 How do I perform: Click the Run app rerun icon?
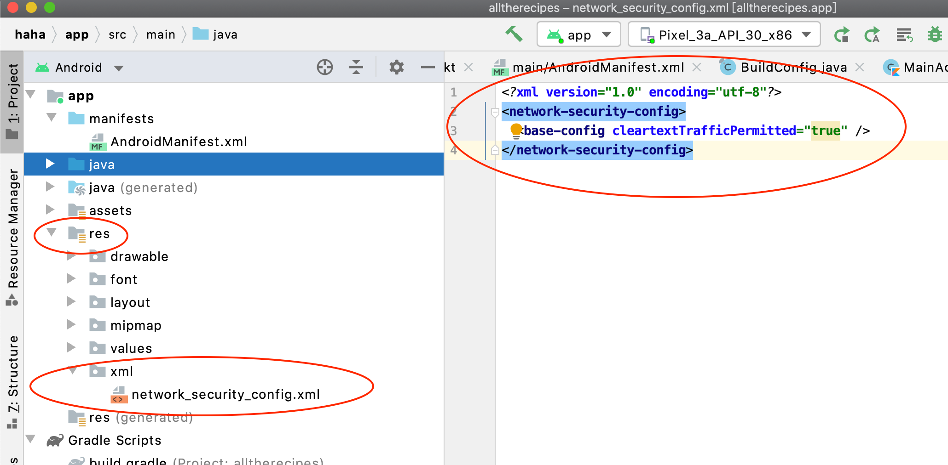click(x=842, y=35)
